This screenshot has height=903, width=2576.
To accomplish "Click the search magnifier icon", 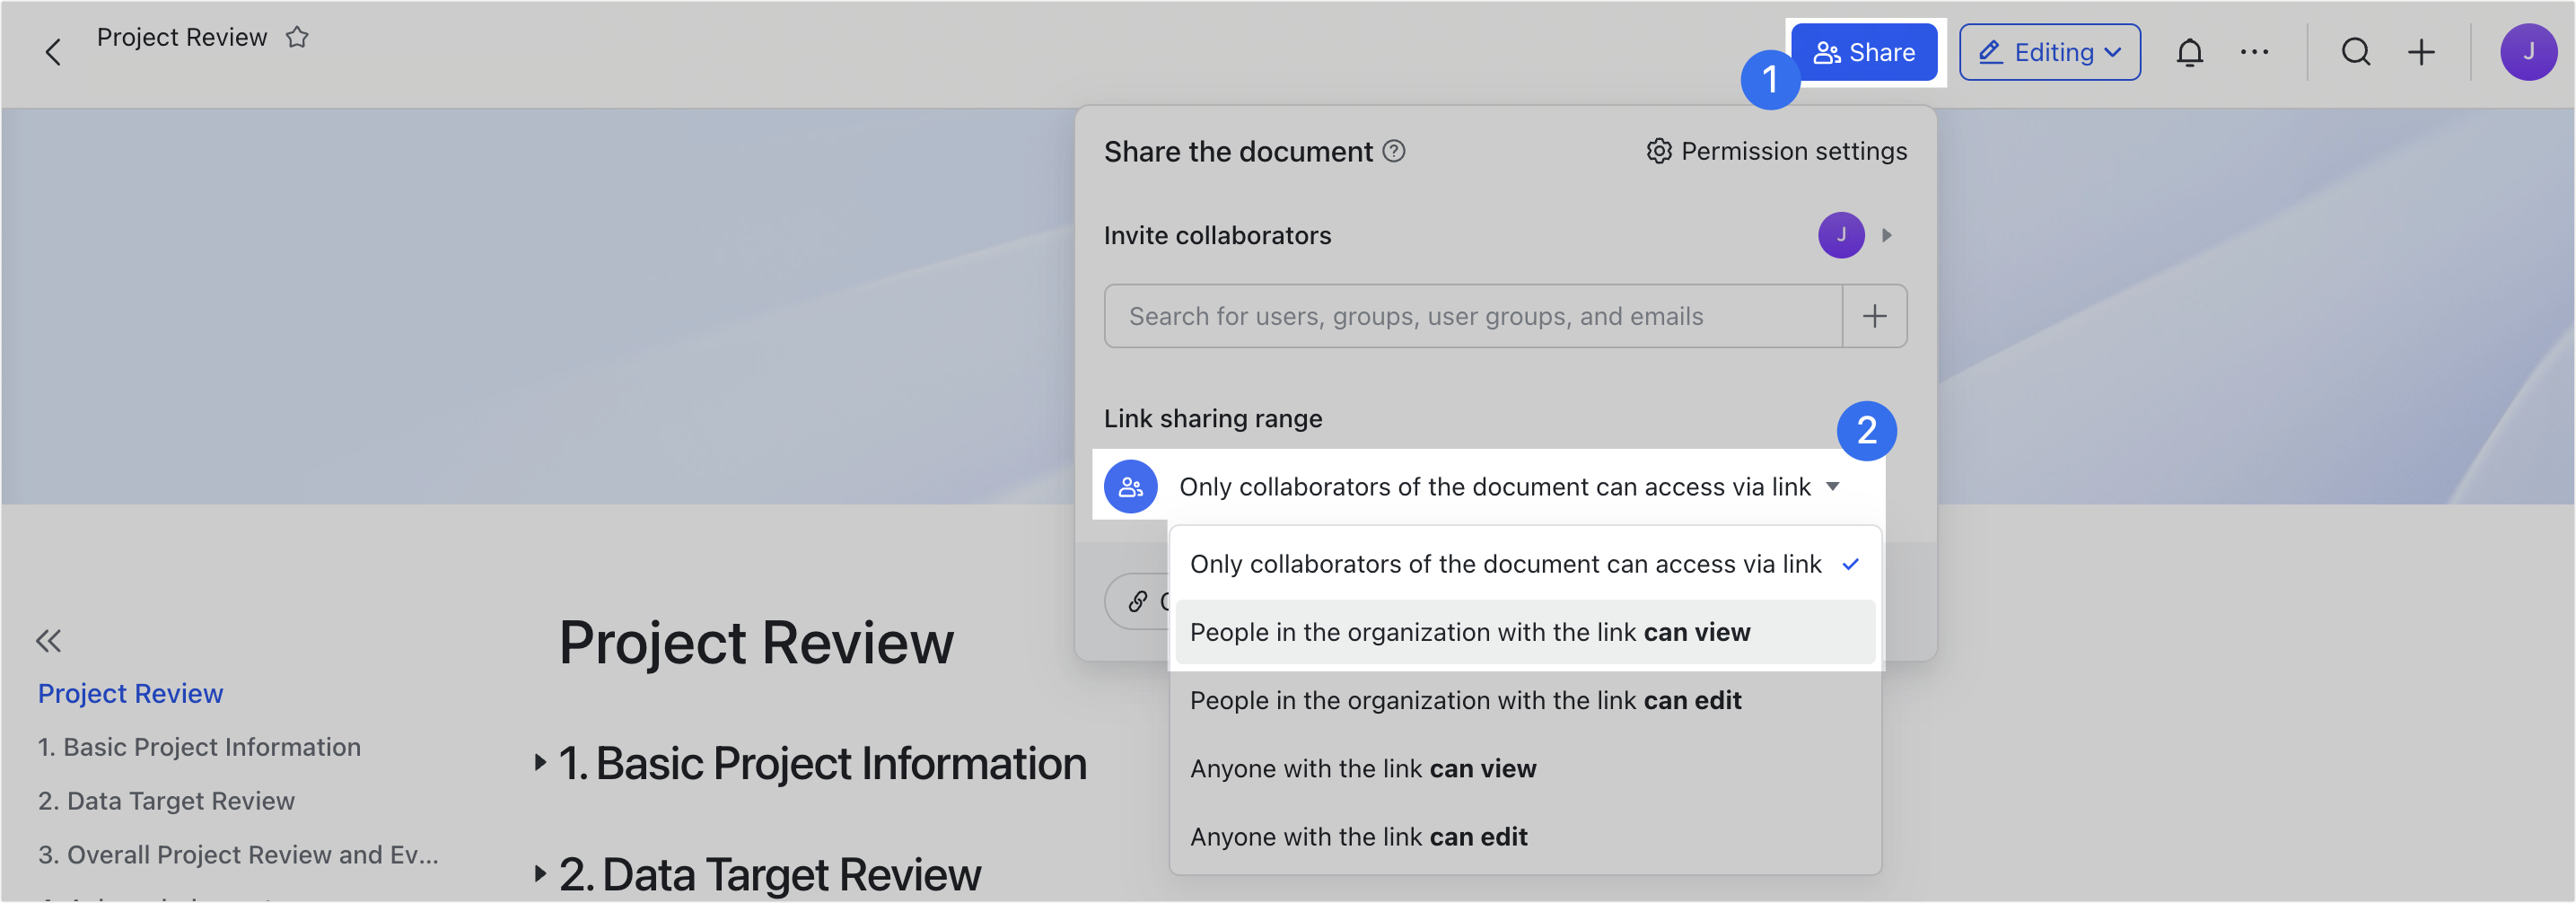I will click(2356, 52).
